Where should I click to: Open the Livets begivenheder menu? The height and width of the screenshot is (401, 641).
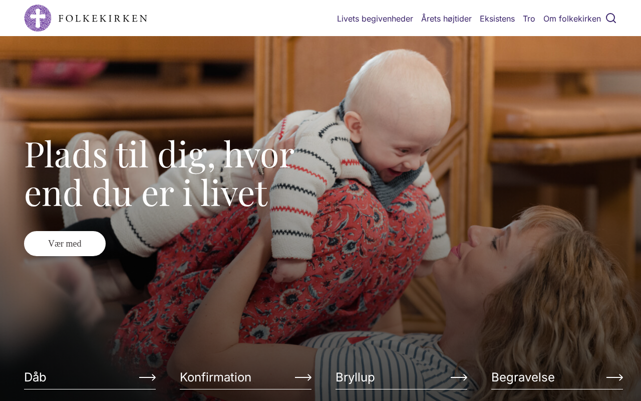coord(375,19)
